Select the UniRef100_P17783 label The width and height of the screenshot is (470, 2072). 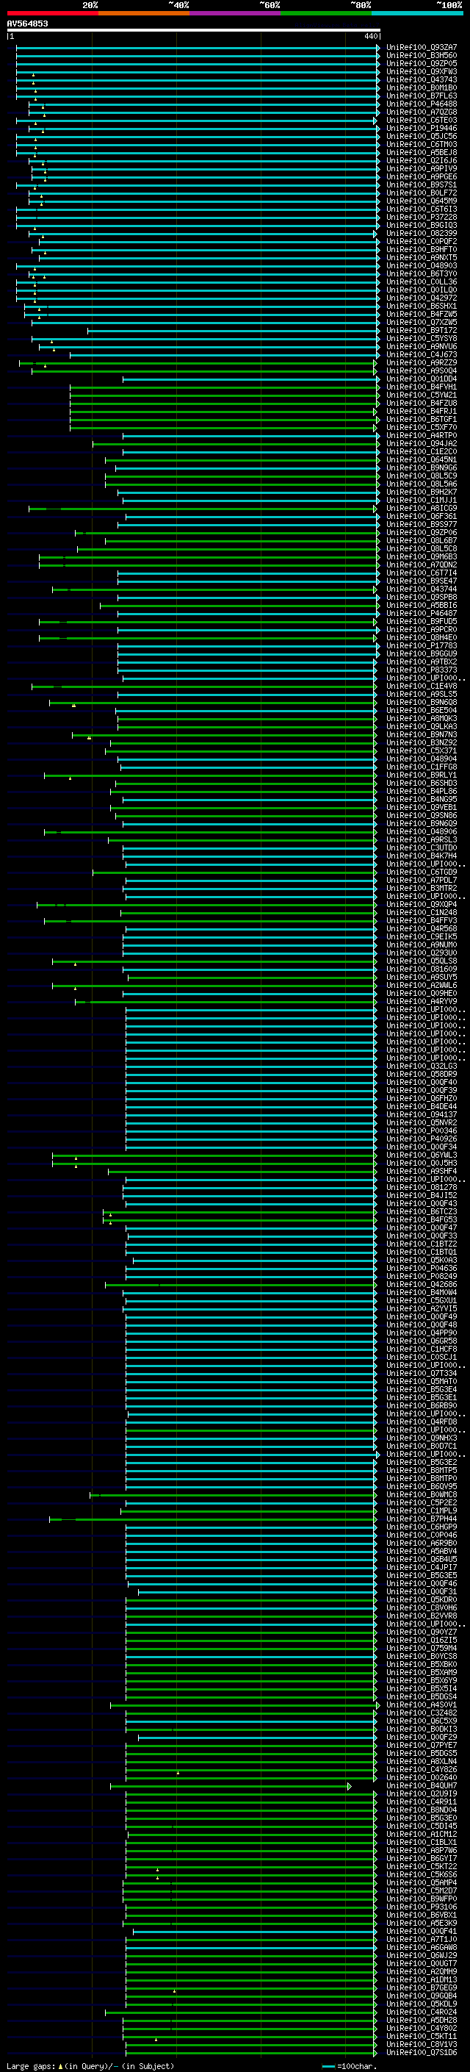coord(422,646)
